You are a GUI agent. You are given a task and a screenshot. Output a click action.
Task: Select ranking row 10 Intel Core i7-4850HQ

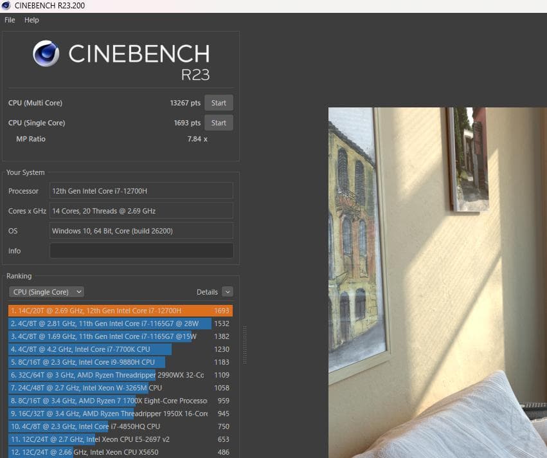120,426
